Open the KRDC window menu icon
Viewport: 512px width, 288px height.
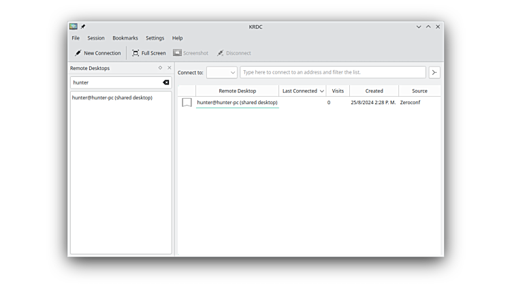point(74,27)
